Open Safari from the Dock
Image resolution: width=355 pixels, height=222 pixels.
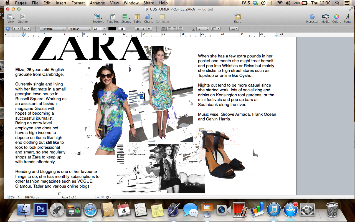click(91, 210)
